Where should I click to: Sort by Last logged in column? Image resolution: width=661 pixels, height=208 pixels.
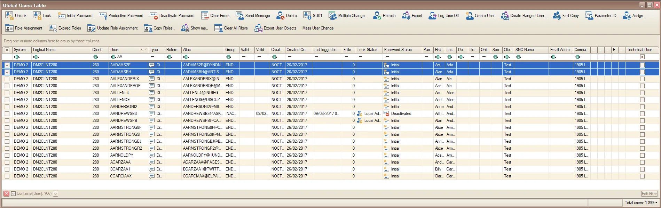click(327, 50)
